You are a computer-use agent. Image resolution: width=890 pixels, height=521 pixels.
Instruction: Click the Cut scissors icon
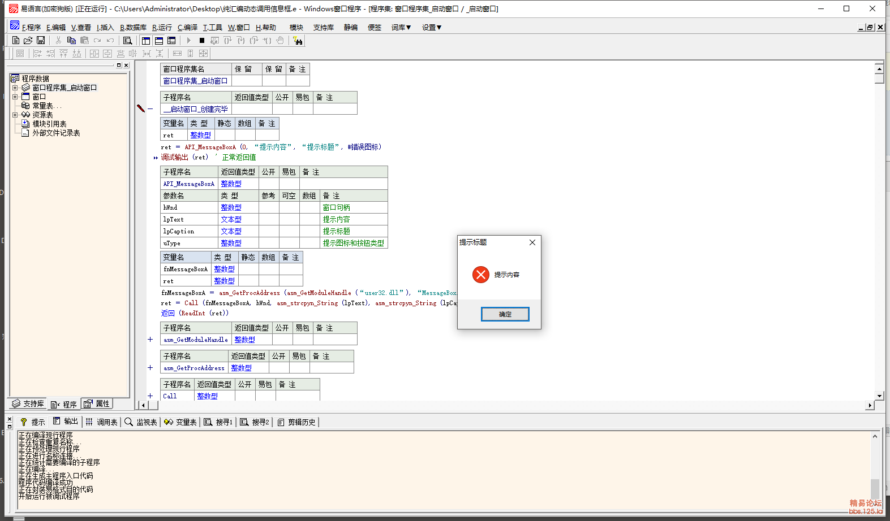point(58,41)
